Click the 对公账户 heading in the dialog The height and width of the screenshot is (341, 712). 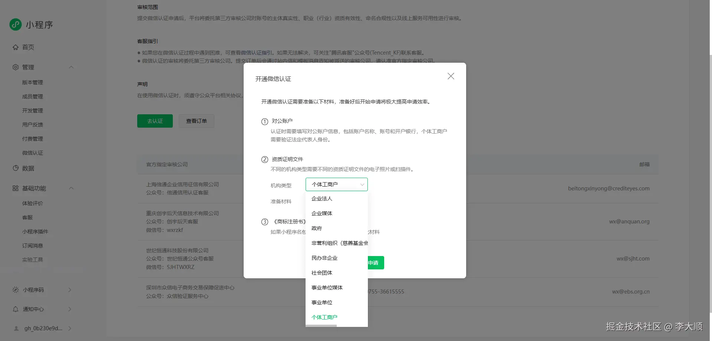(x=282, y=121)
